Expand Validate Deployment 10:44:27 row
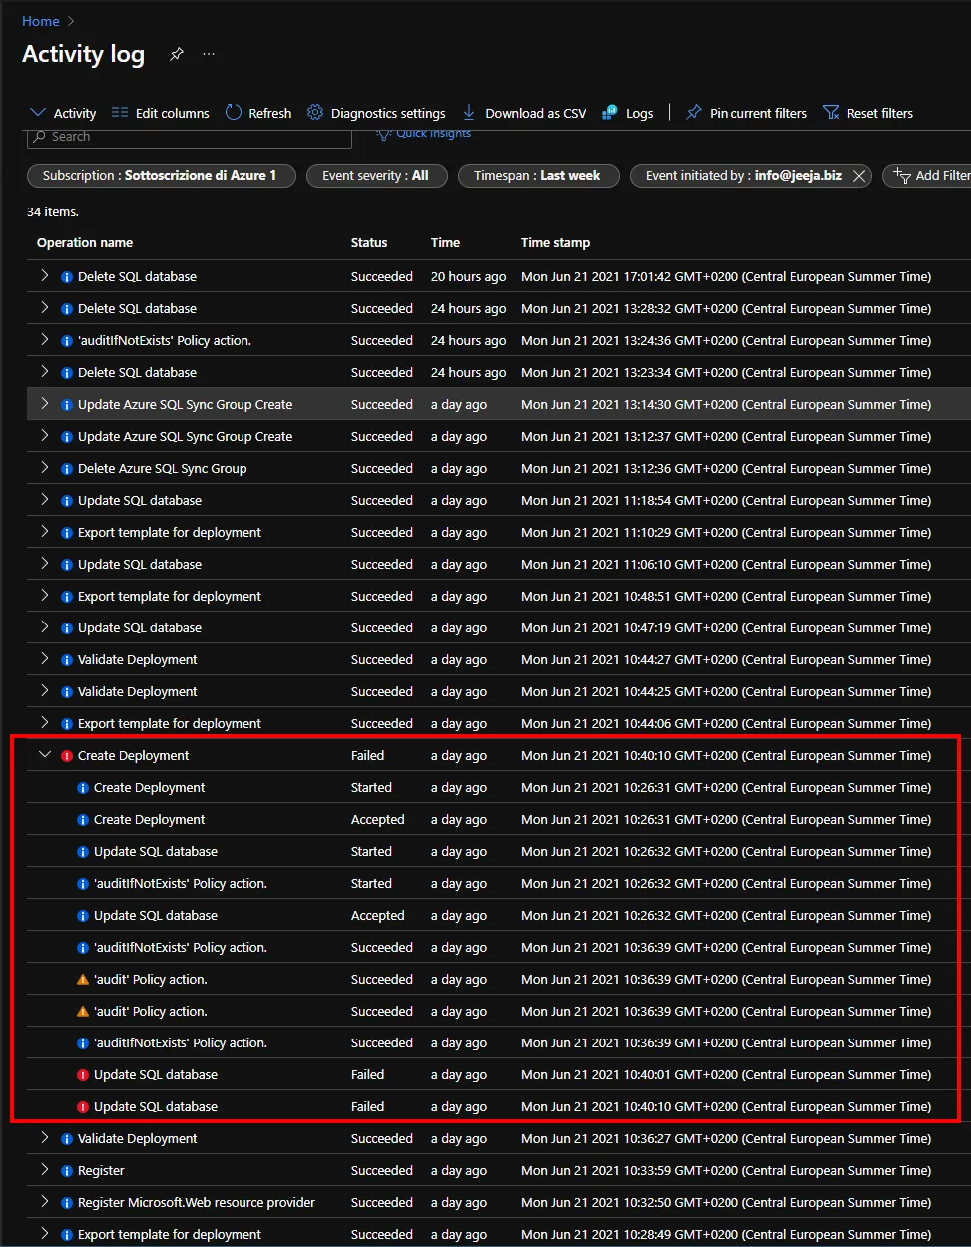The width and height of the screenshot is (971, 1247). (44, 659)
